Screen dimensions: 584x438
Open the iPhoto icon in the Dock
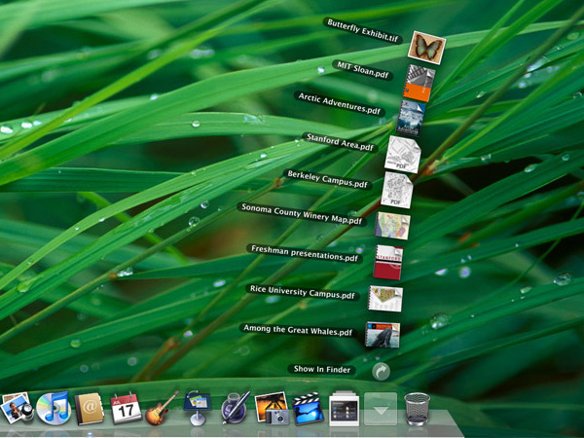coord(16,408)
